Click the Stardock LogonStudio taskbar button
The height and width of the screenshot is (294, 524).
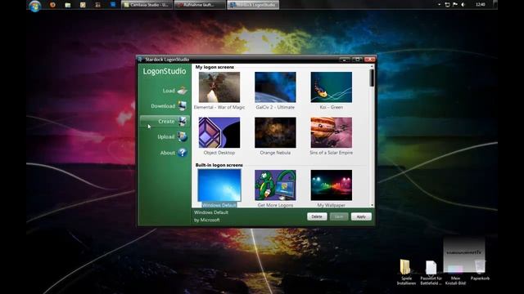pyautogui.click(x=253, y=5)
